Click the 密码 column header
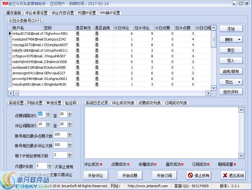 [59, 28]
